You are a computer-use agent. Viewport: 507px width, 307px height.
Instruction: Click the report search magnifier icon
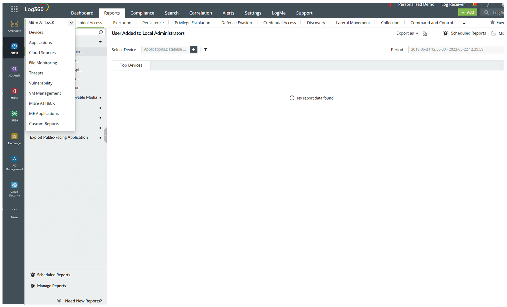pos(101,32)
